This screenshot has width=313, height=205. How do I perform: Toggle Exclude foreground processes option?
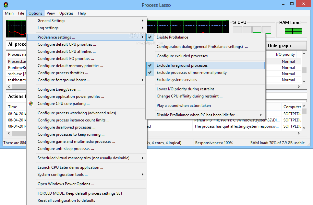point(205,65)
